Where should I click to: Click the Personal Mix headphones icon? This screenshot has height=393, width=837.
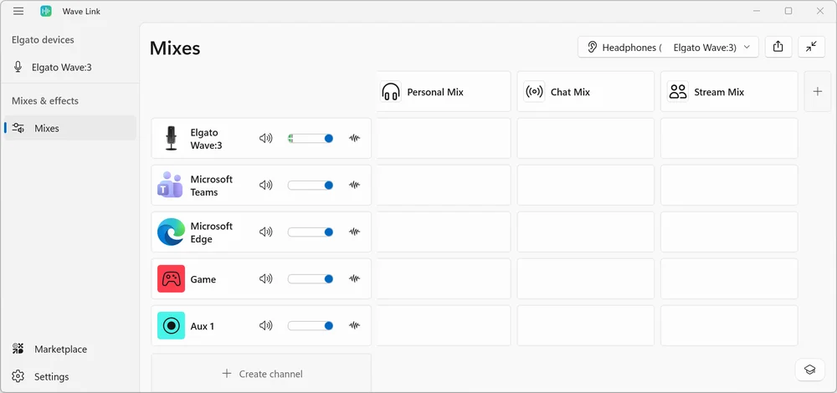391,92
